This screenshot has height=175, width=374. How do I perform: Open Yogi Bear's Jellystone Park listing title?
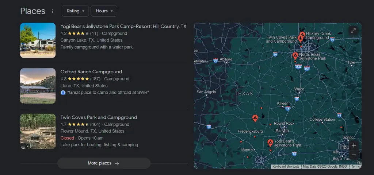pos(123,26)
